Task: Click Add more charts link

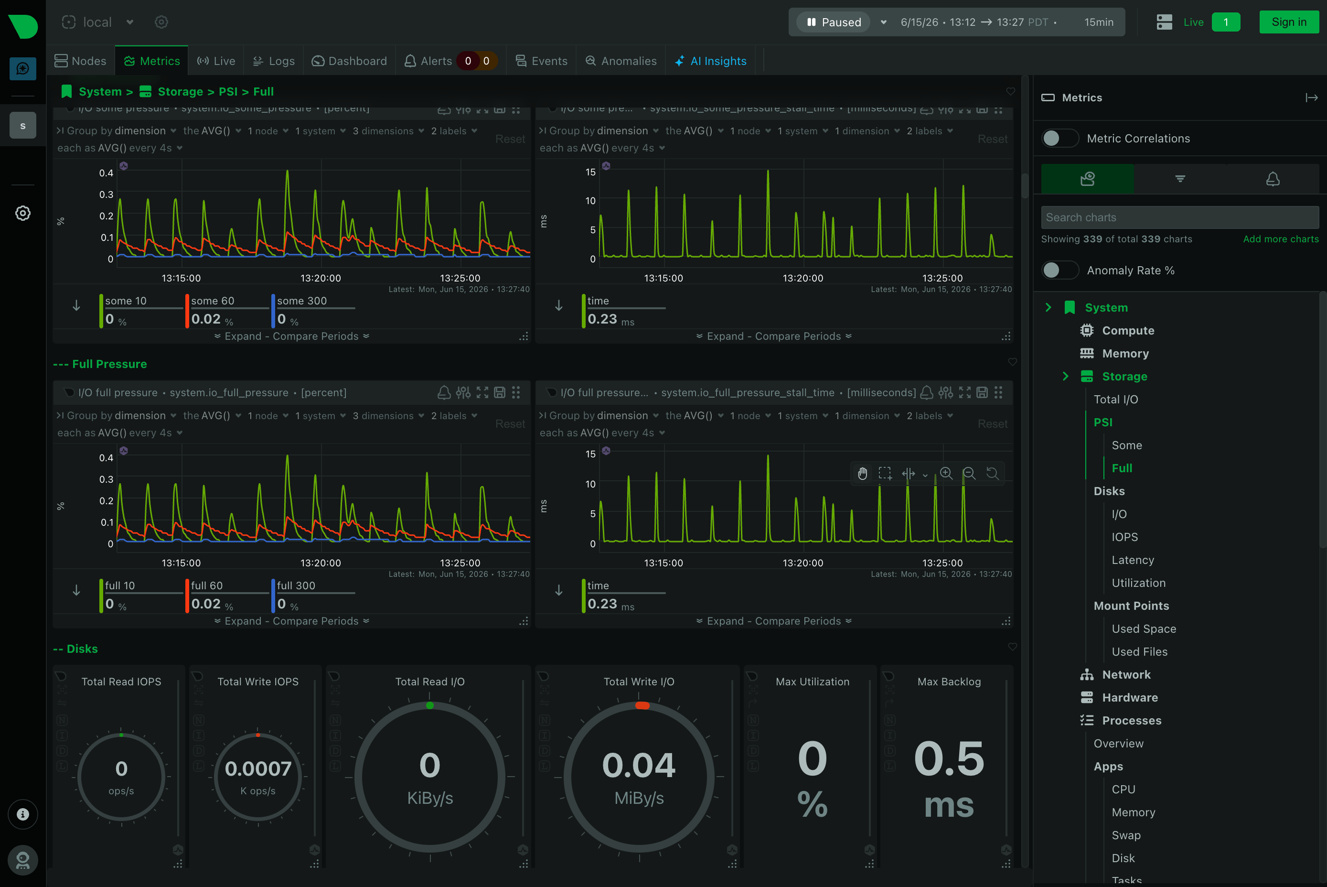Action: (1281, 239)
